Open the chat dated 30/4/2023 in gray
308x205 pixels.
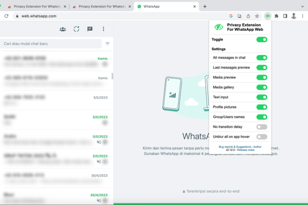[x=56, y=178]
